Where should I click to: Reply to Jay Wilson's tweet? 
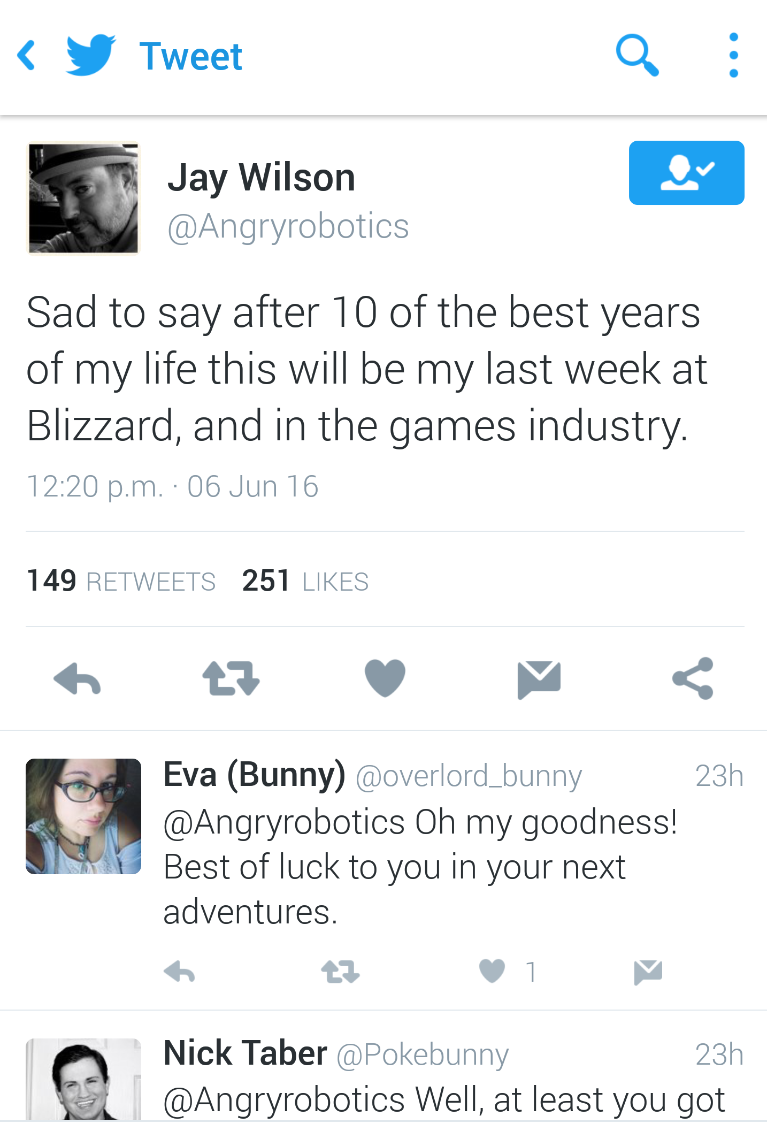(x=78, y=679)
